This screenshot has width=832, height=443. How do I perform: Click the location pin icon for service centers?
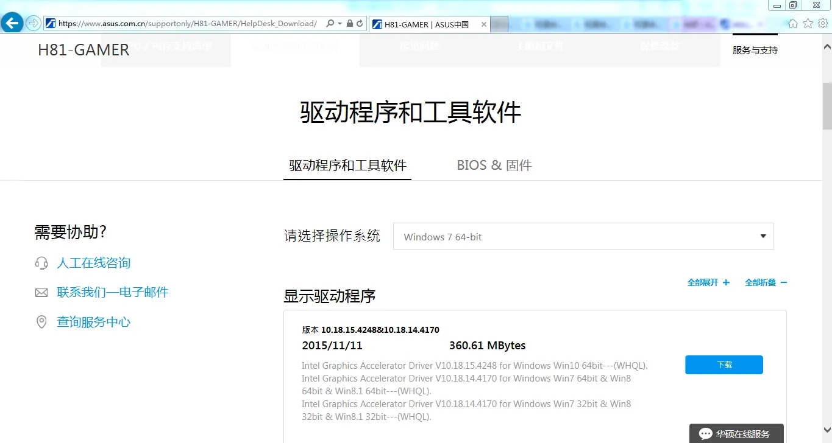tap(41, 322)
